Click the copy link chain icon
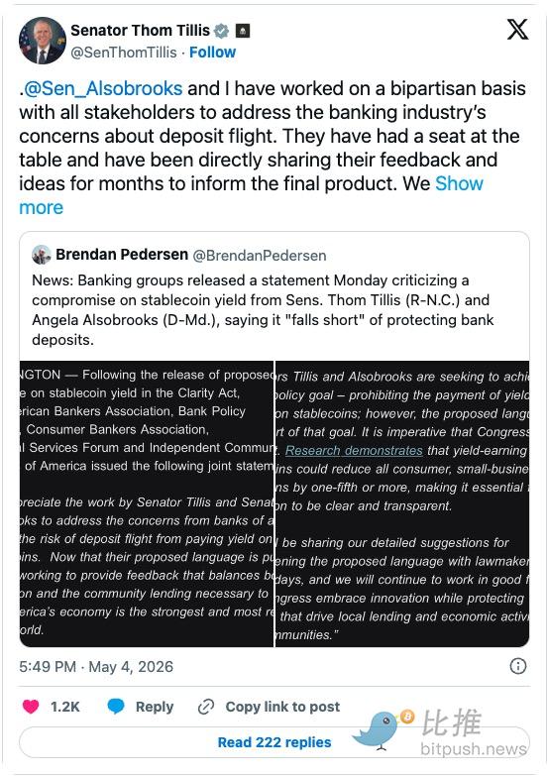This screenshot has height=776, width=547. 205,707
